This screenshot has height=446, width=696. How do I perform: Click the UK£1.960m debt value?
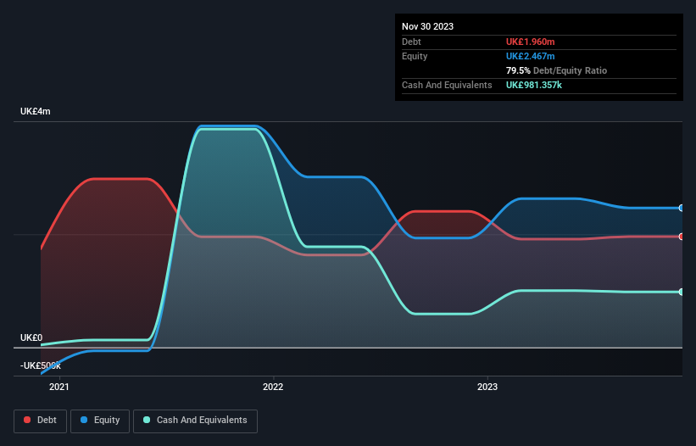point(531,42)
